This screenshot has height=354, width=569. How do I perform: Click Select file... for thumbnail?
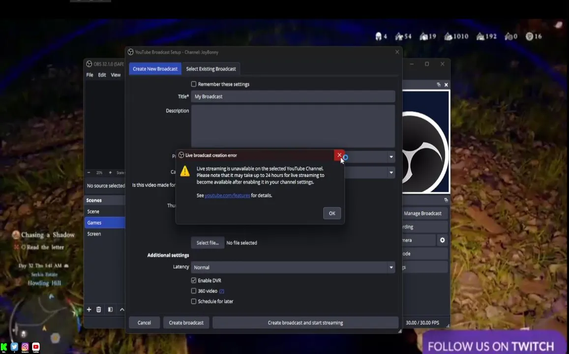click(x=208, y=243)
